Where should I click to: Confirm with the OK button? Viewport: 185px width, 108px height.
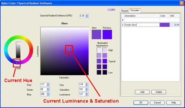[x=141, y=103]
